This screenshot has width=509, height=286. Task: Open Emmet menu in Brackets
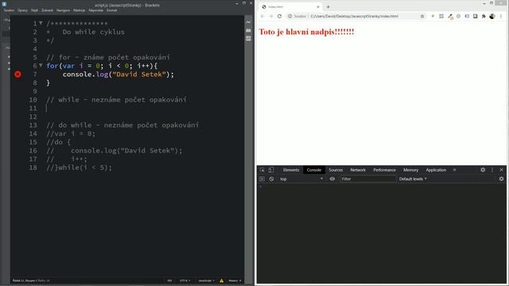pyautogui.click(x=111, y=10)
